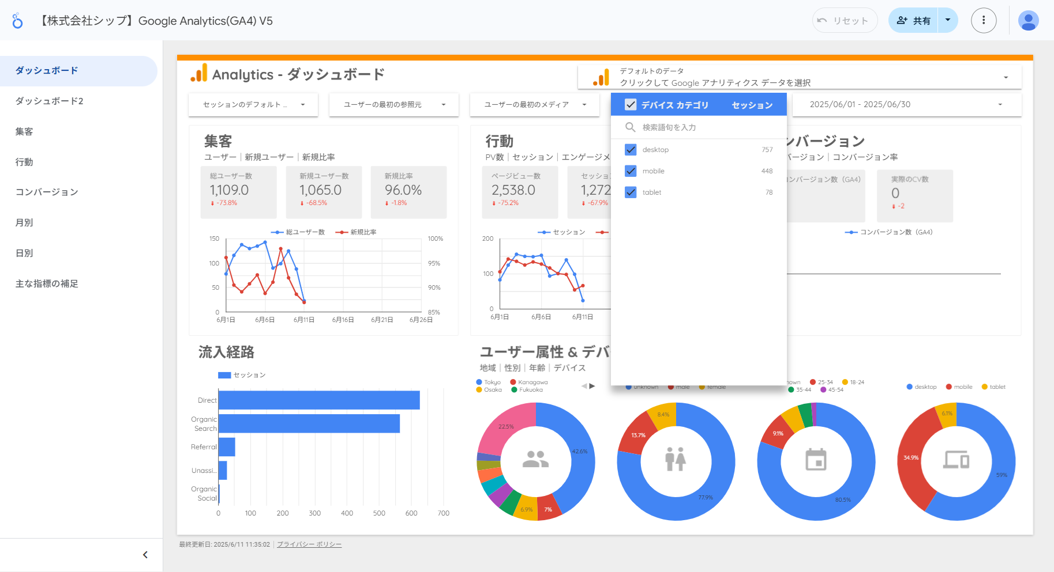Open the default session channel dropdown

pyautogui.click(x=253, y=105)
